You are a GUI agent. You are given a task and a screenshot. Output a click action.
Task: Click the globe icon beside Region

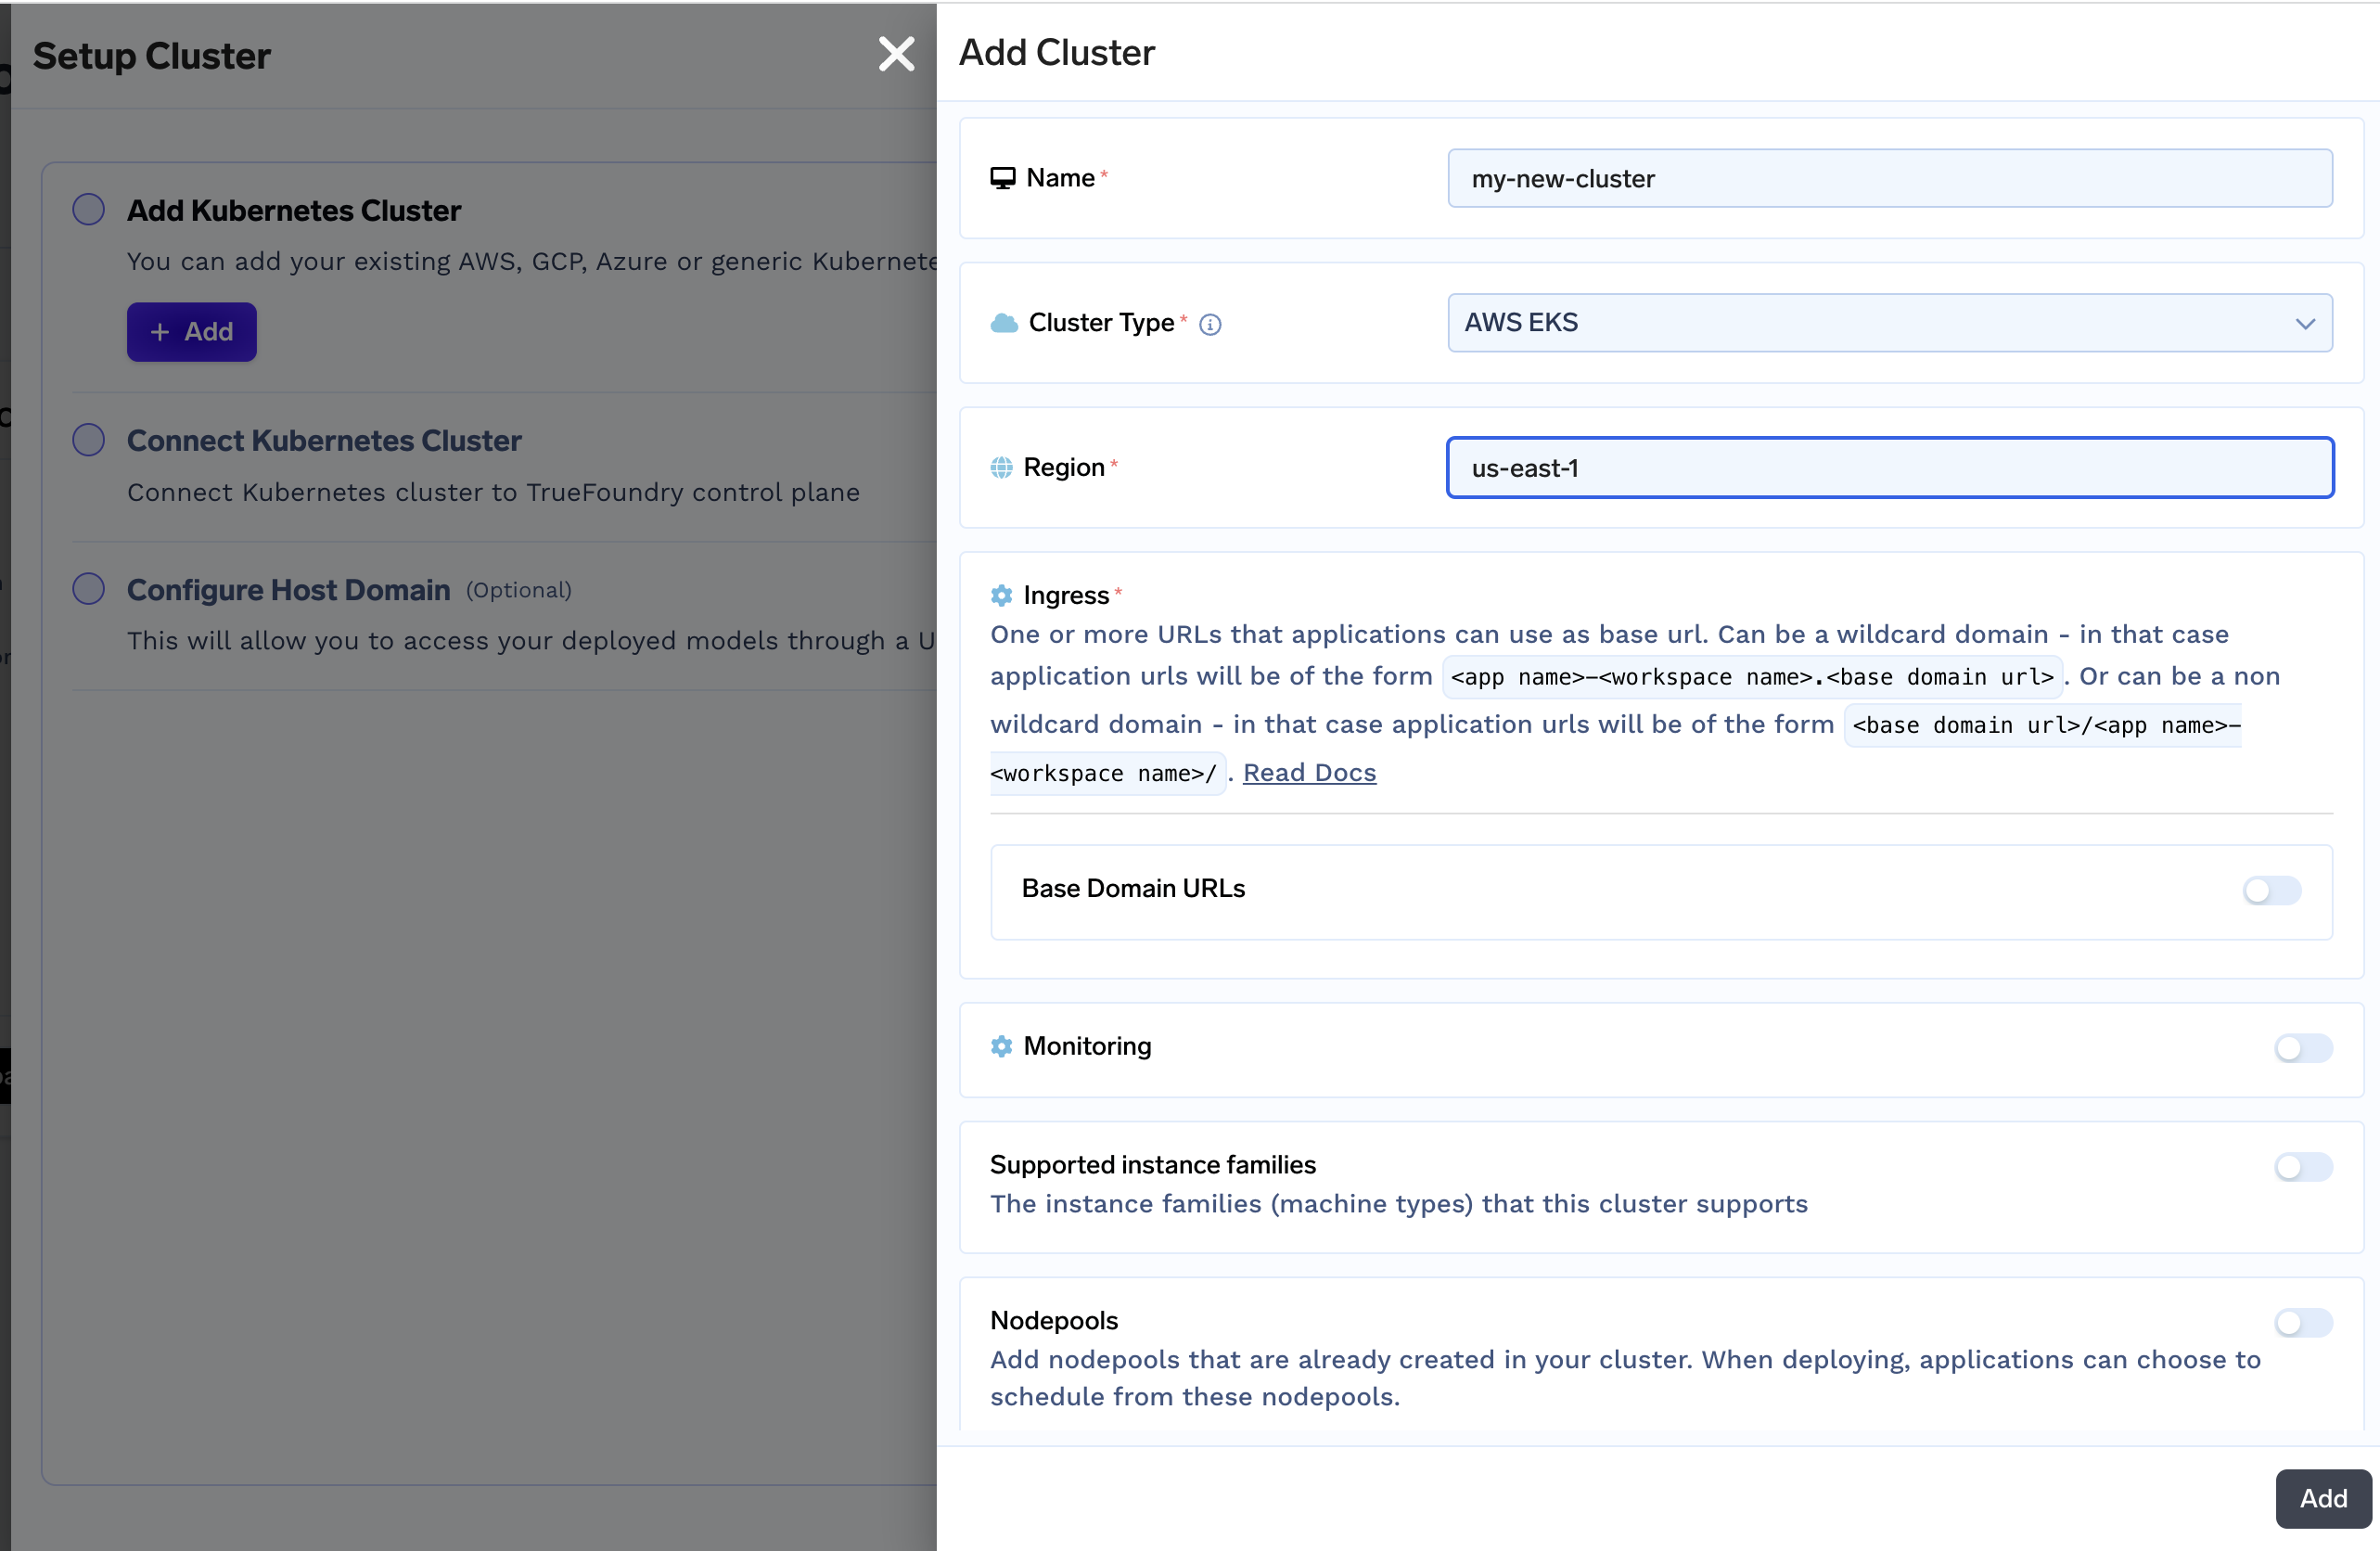point(1001,468)
